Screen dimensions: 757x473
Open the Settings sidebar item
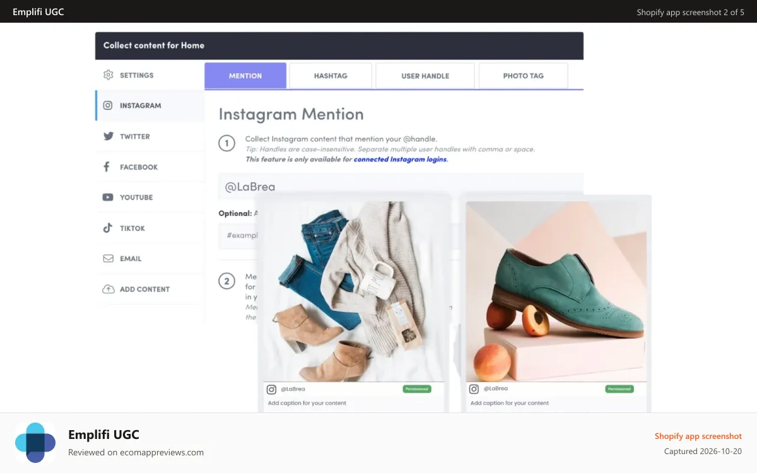click(150, 75)
